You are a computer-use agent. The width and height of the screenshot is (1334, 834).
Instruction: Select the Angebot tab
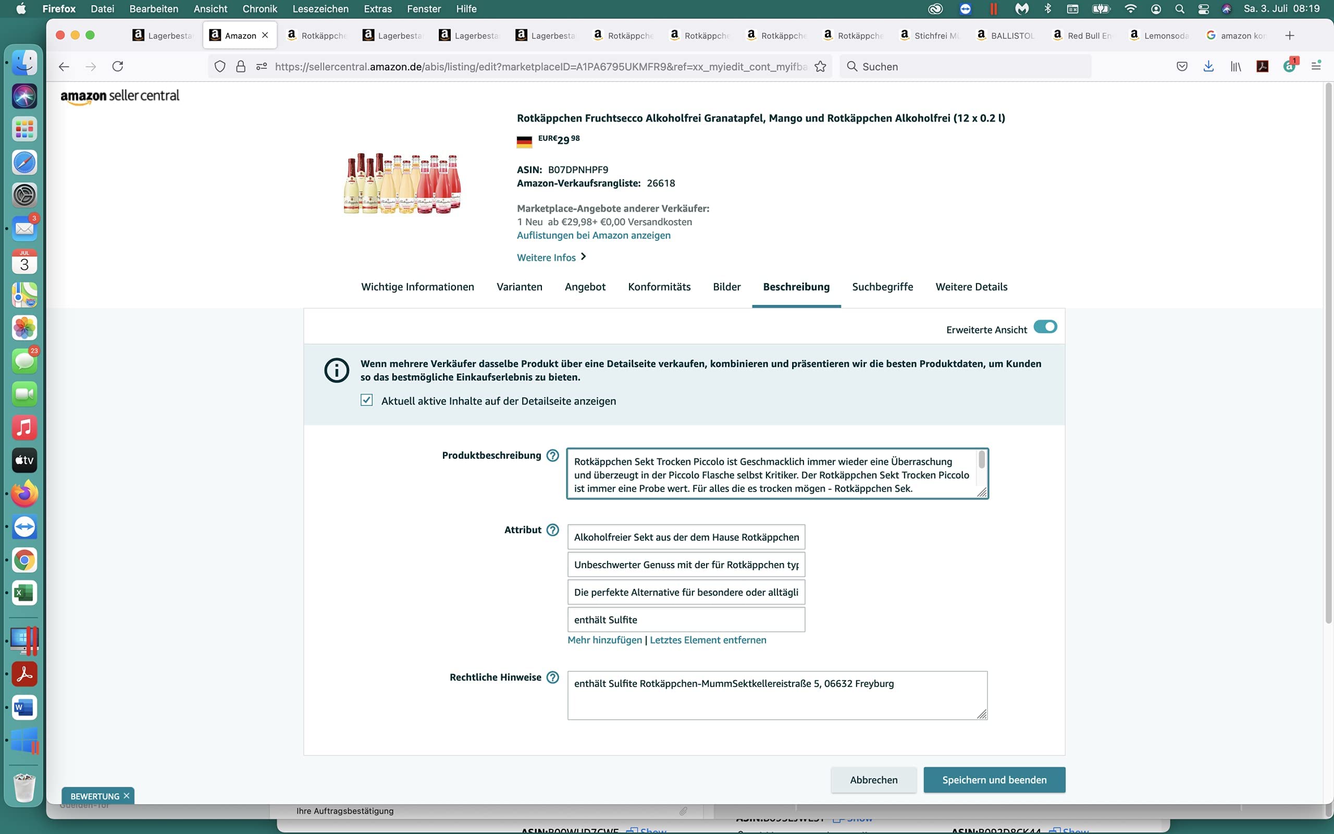[585, 287]
